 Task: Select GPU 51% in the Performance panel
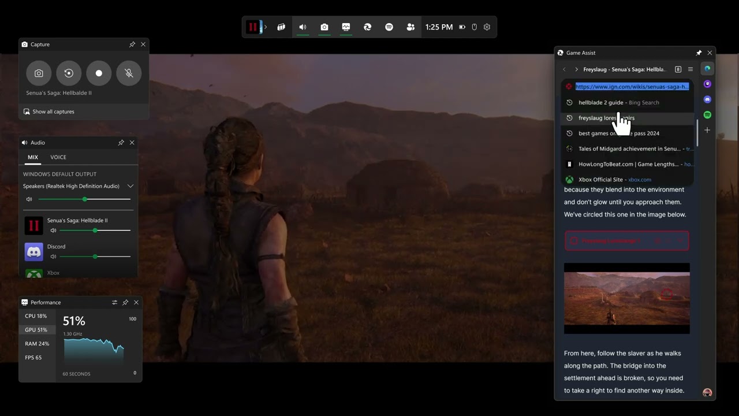36,330
